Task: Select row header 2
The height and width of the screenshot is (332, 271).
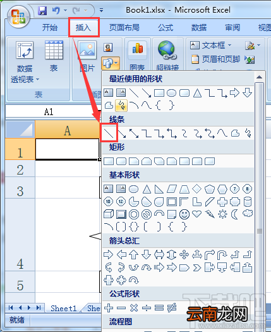Action: tap(20, 169)
